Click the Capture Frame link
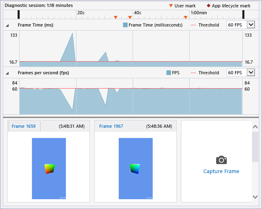Viewport: 262px width, 209px height. click(221, 171)
